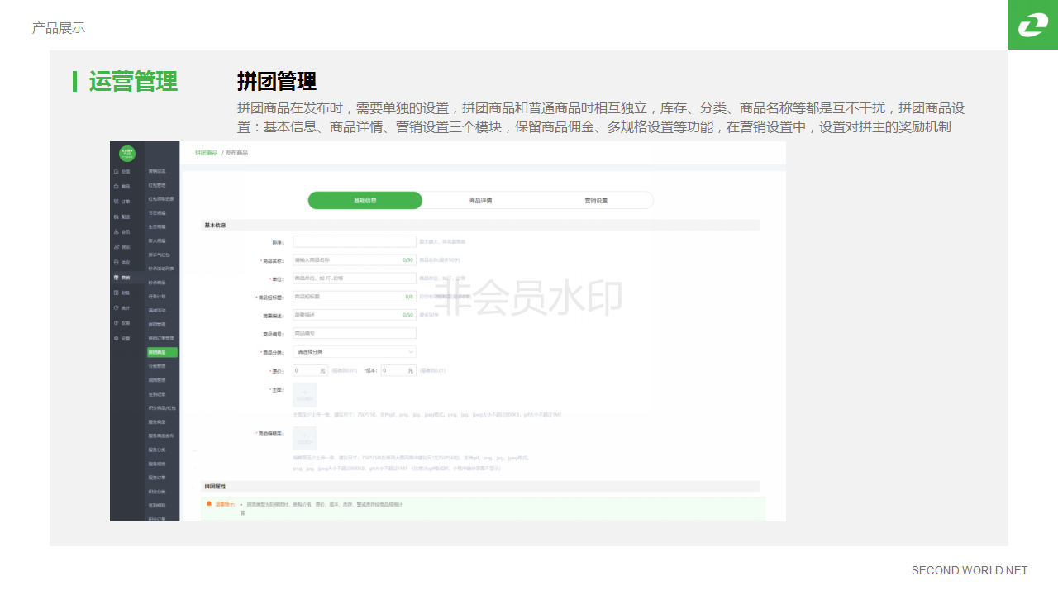The height and width of the screenshot is (595, 1058).
Task: Open the 商品分类 请选择分类 dropdown
Action: pos(355,352)
